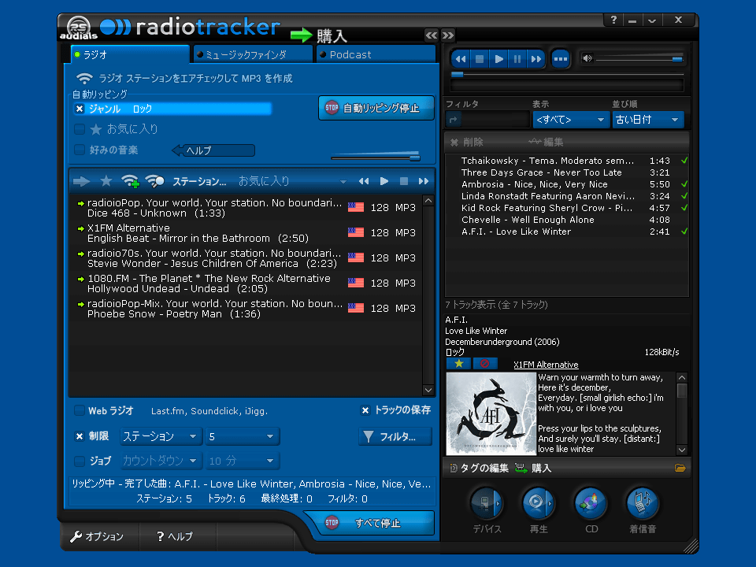The image size is (756, 567).
Task: Click the 購入 purchase button beside tag edit
Action: (533, 468)
